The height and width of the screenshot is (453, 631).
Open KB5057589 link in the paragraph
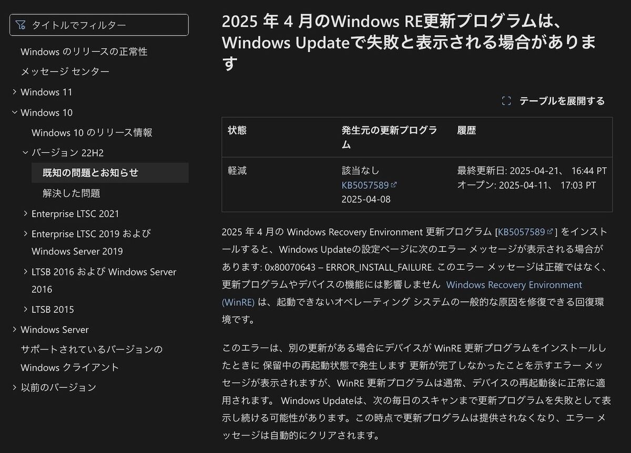[525, 231]
